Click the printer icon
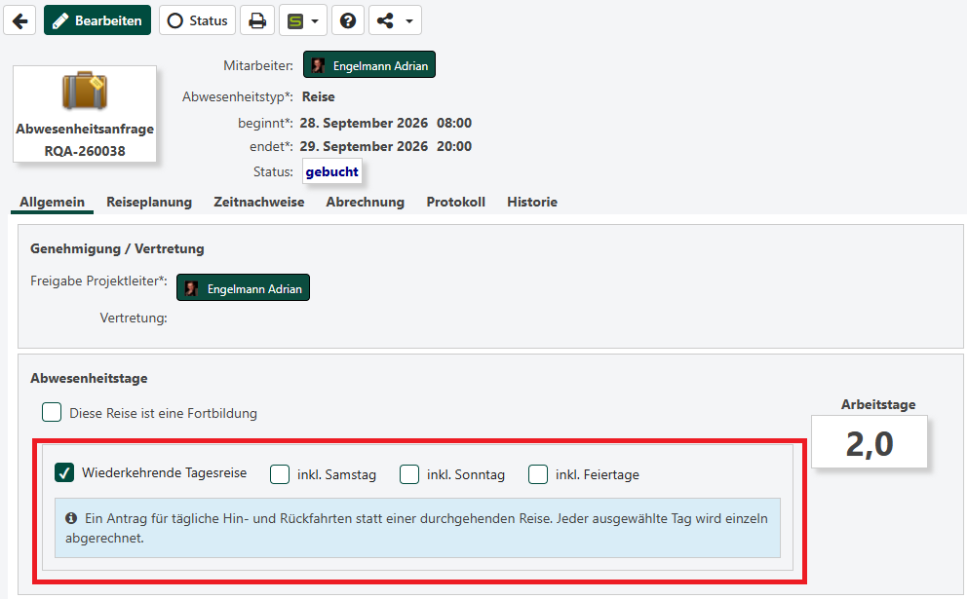This screenshot has width=967, height=599. [257, 20]
